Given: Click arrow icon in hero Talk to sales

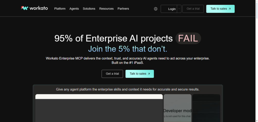Looking at the screenshot, I should pyautogui.click(x=149, y=74).
